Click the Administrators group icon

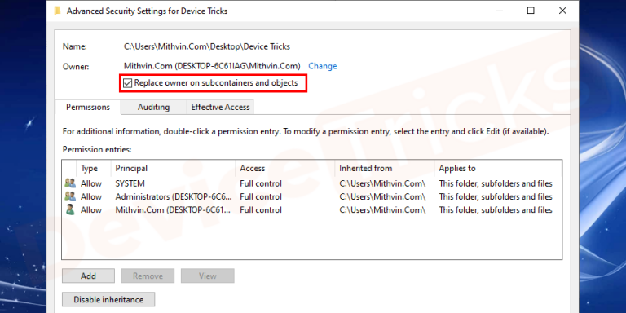pyautogui.click(x=70, y=196)
